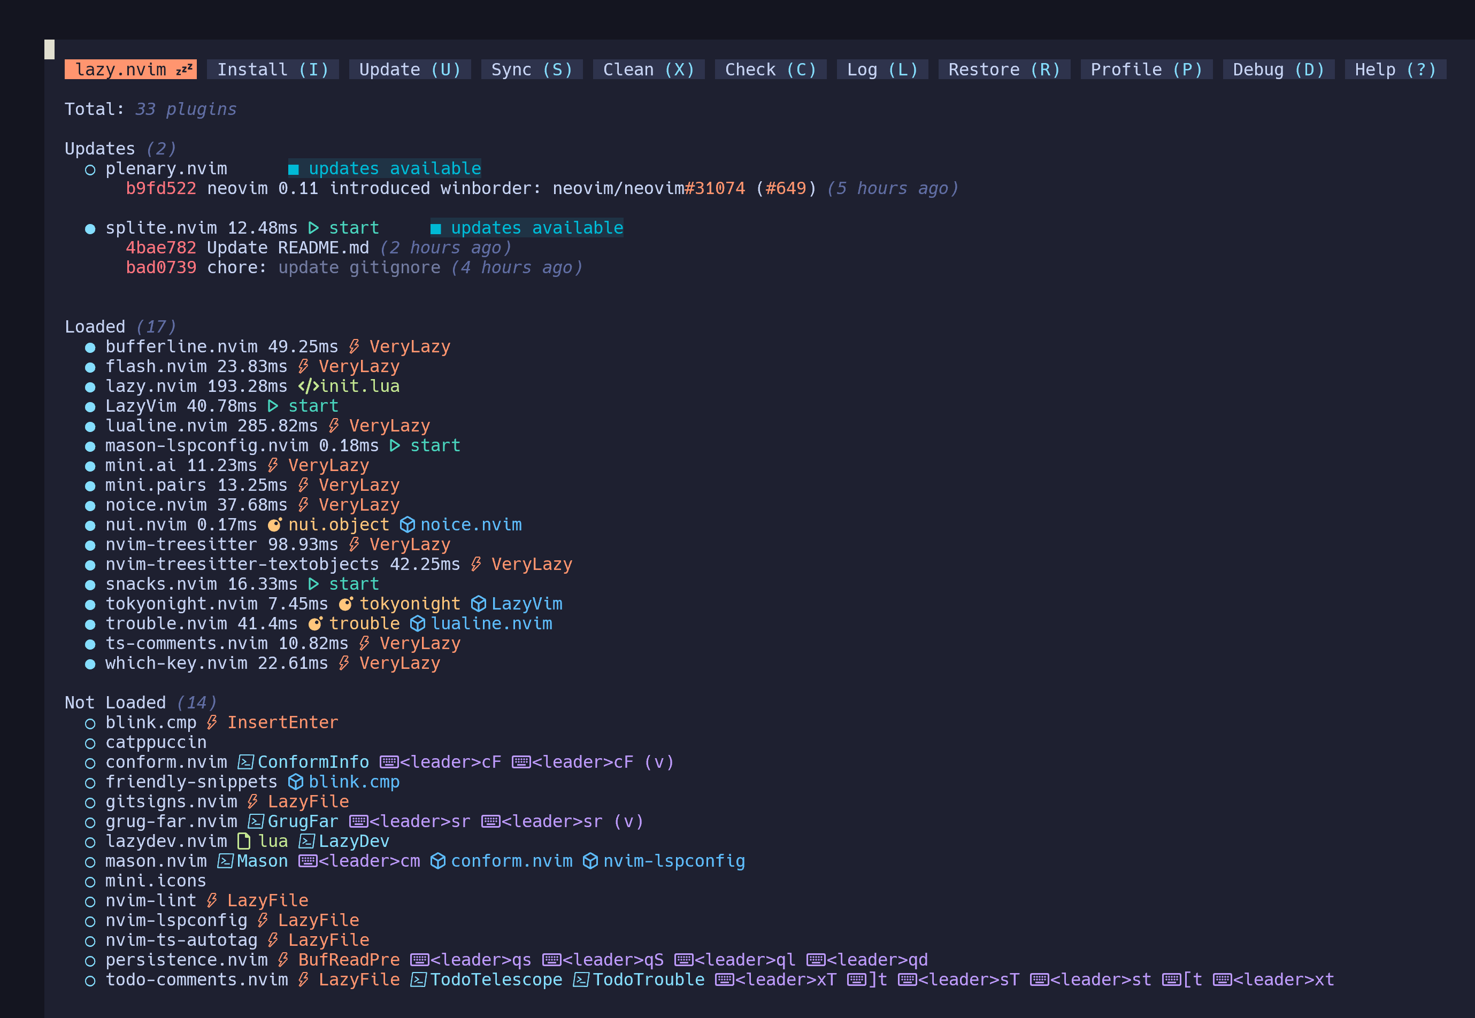This screenshot has width=1475, height=1018.
Task: Click the ConformInfo command icon
Action: [246, 761]
